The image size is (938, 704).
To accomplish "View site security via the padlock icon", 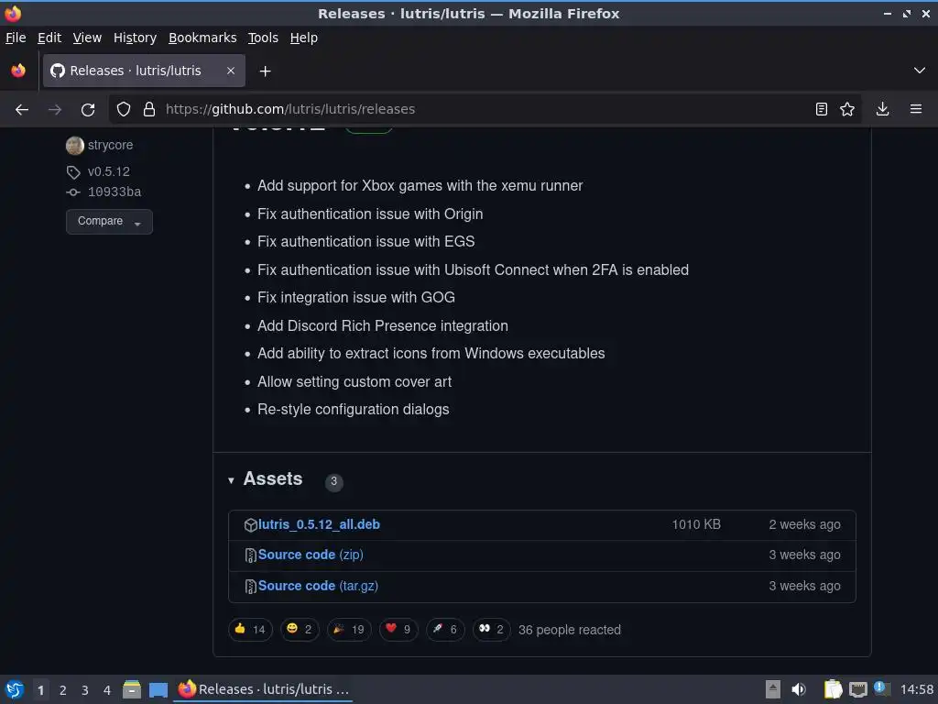I will pos(149,110).
